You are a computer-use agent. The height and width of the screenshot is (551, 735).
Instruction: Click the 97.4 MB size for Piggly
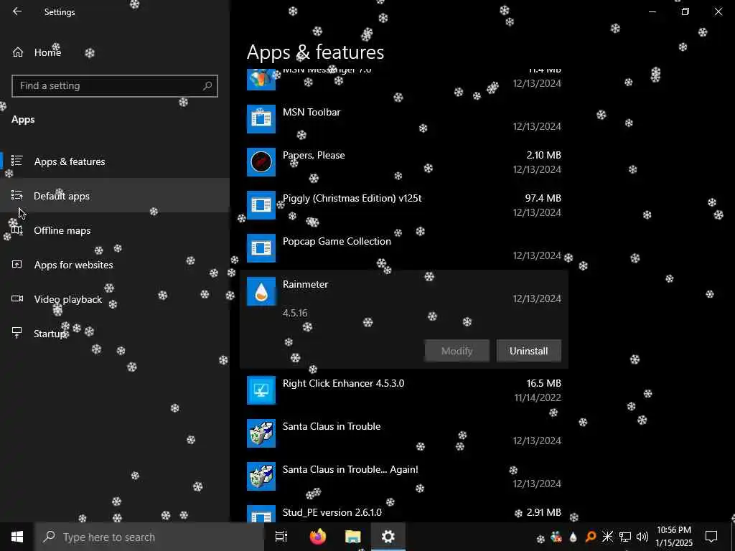pos(543,198)
